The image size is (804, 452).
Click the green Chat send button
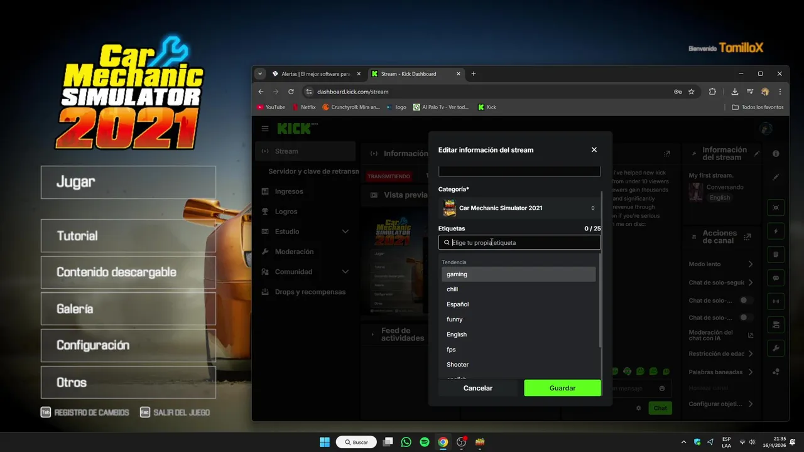click(660, 408)
